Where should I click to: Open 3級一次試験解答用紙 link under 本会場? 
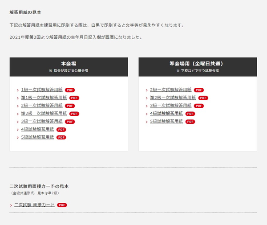42,121
